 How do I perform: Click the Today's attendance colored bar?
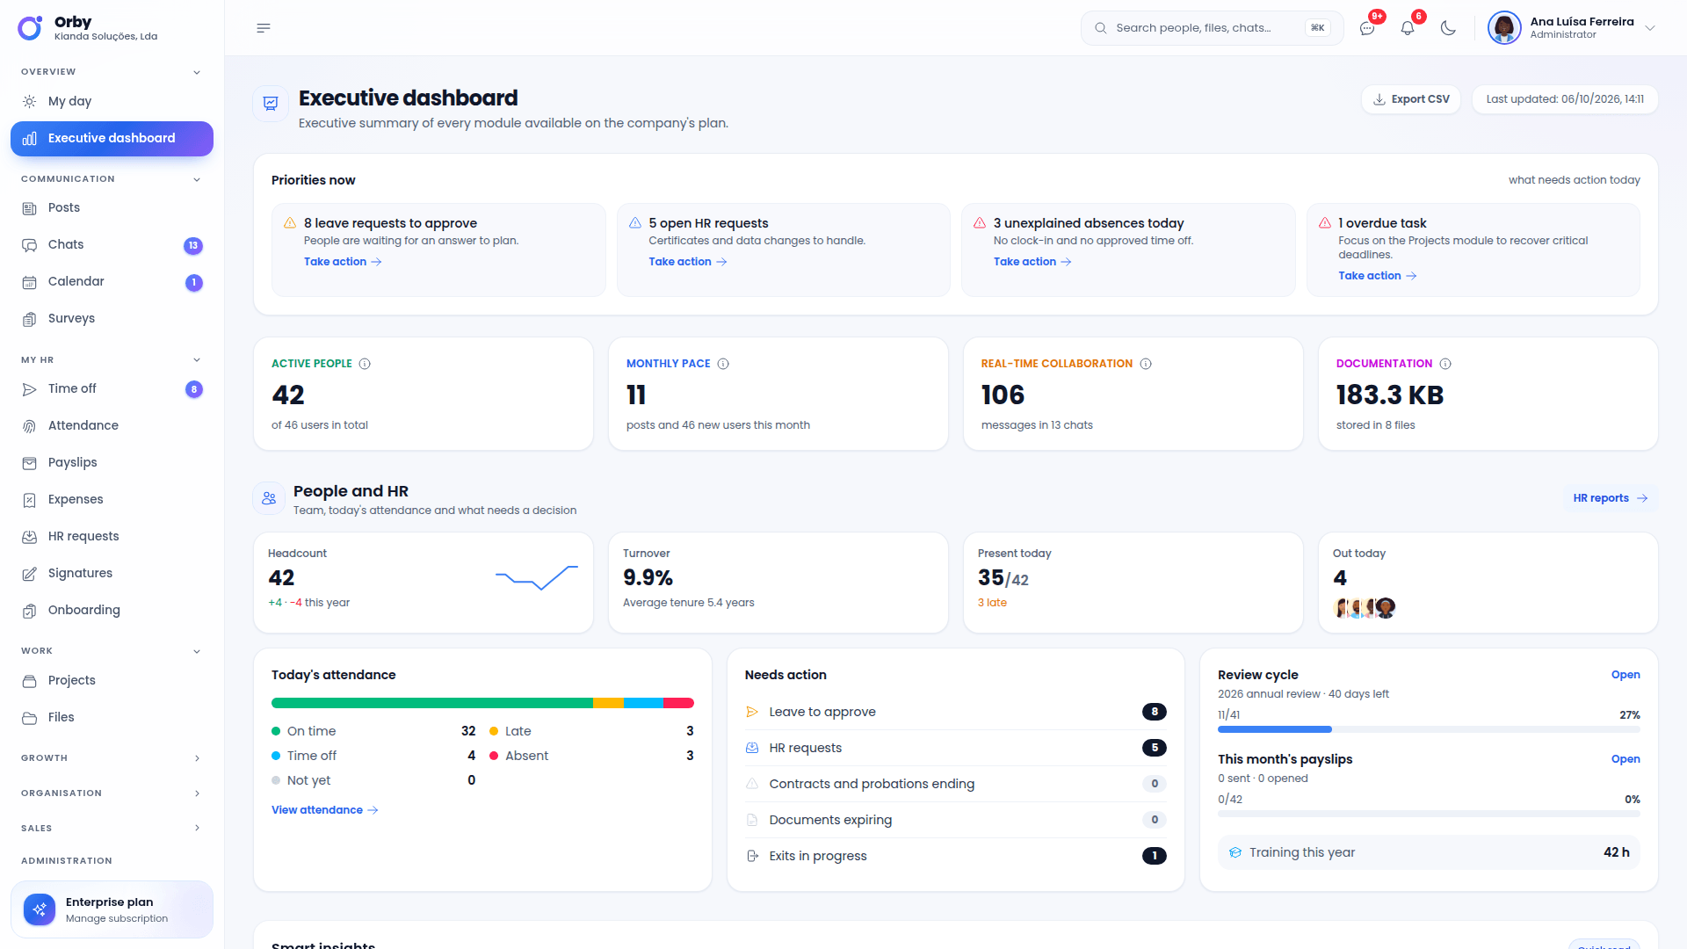pos(482,703)
